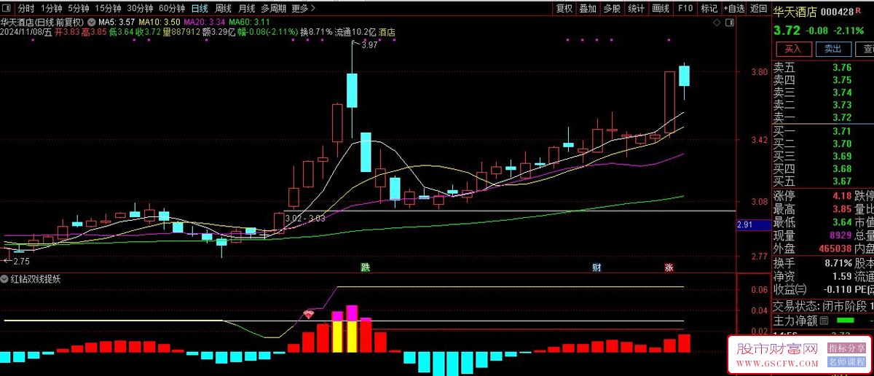This screenshot has width=874, height=376.
Task: Click the 买入 buy button
Action: coord(794,49)
